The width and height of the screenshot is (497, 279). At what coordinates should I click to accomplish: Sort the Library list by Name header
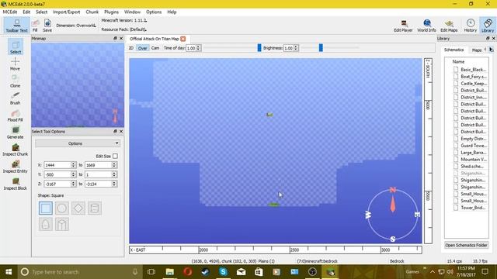coord(458,62)
